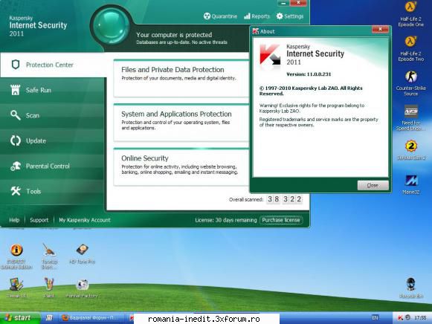This screenshot has height=324, width=432.
Task: Click the EN language indicator
Action: pos(375,318)
